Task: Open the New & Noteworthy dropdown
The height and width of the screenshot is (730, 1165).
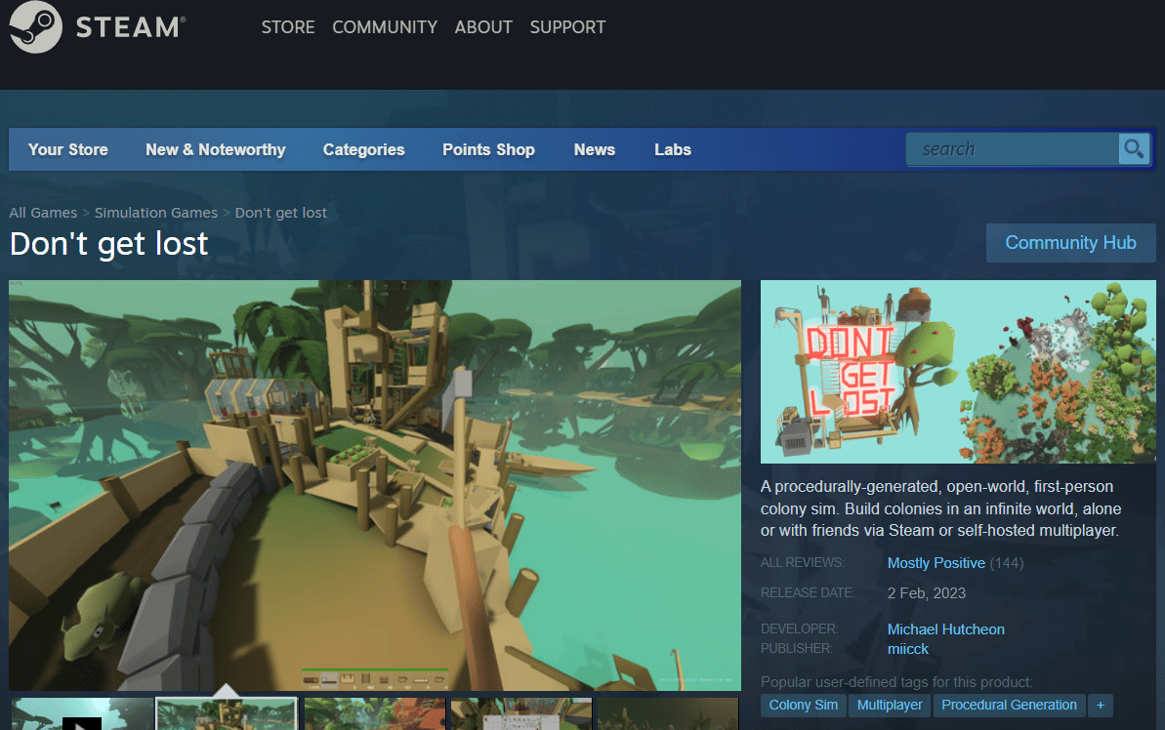Action: [x=215, y=149]
